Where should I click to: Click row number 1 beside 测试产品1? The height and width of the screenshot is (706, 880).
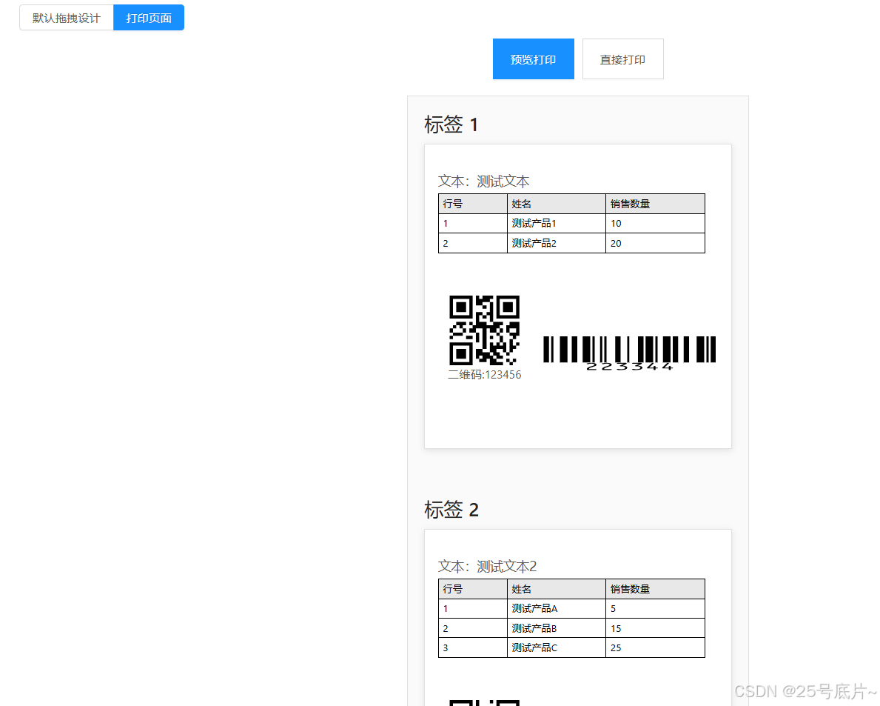point(472,224)
